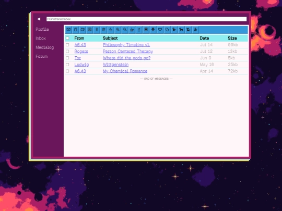Click the envelope mail icon in toolbar

[x=68, y=30]
